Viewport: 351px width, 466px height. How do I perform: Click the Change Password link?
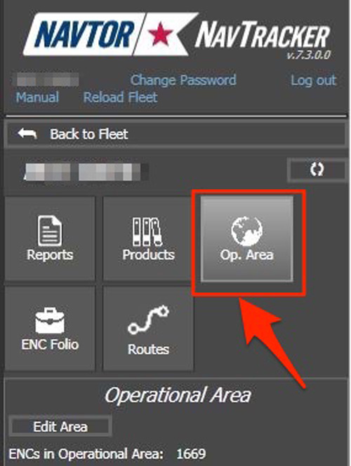183,80
